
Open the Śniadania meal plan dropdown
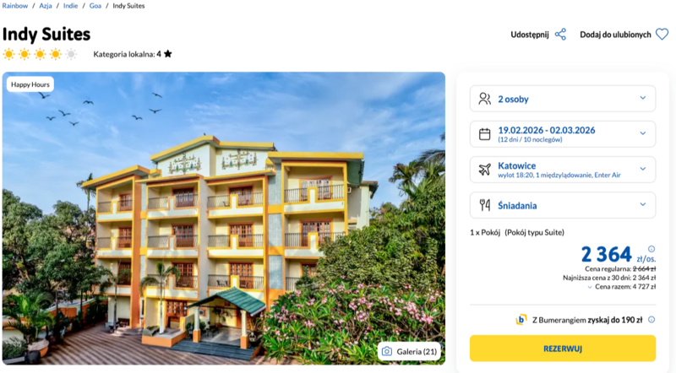coord(643,205)
